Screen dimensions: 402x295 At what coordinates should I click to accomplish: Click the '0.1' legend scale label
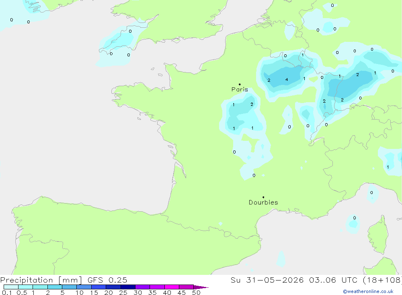click(x=7, y=293)
